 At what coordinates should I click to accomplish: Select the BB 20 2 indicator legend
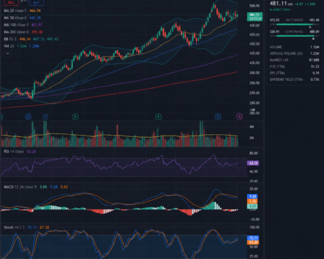pyautogui.click(x=31, y=39)
